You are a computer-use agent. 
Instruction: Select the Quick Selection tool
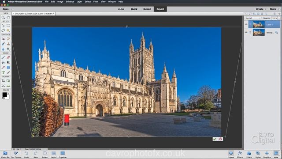(8, 30)
